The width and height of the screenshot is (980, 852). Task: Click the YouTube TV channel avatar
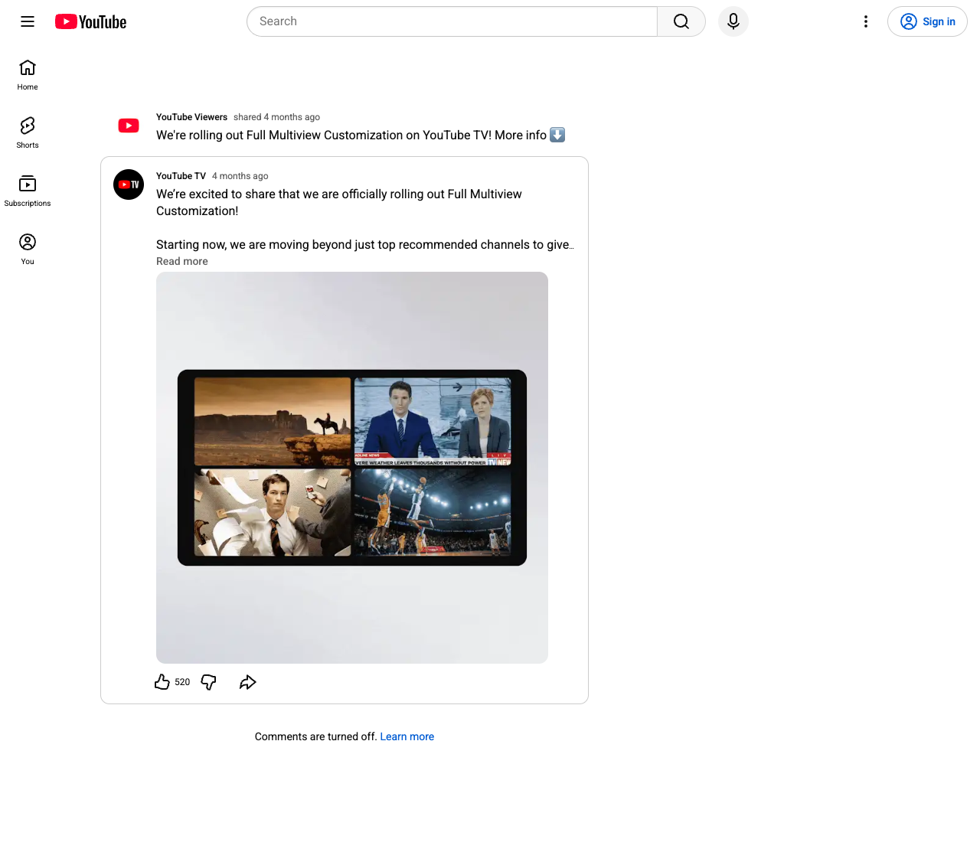(x=129, y=184)
